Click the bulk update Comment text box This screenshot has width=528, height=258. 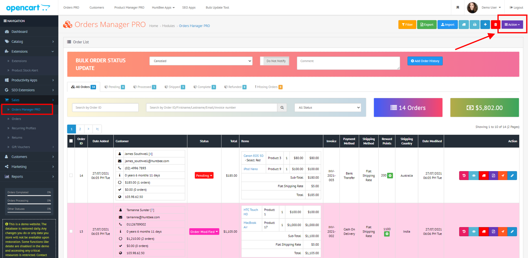coord(348,63)
